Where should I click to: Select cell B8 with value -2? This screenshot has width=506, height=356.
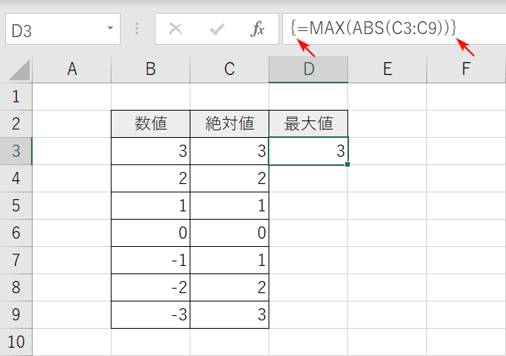[150, 287]
